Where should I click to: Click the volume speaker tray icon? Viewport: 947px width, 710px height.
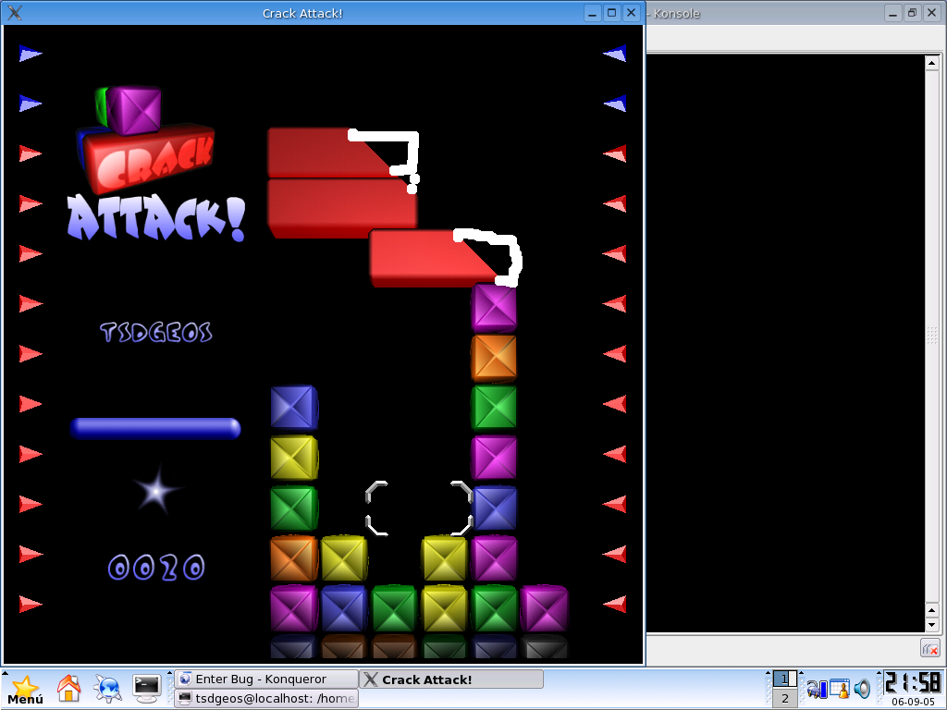coord(863,689)
